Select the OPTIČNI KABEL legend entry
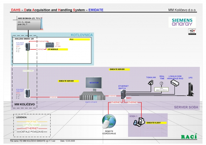Image resolution: width=206 pixels, height=145 pixels. (32, 125)
